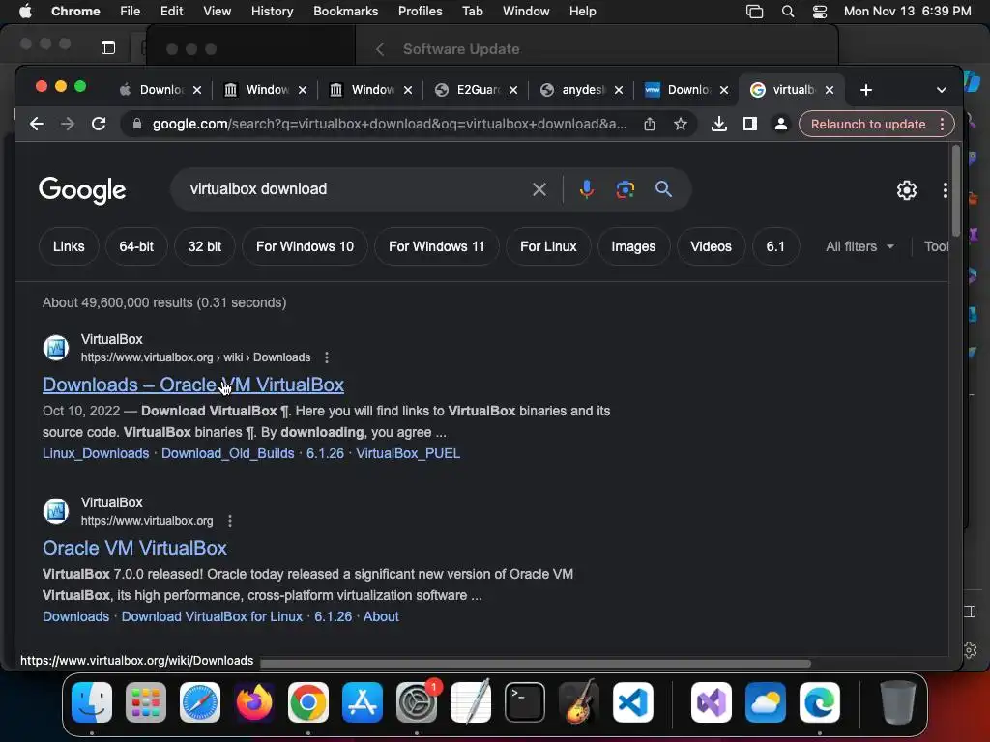Open options dots for www.virtualbox.org result
990x742 pixels.
click(x=230, y=521)
